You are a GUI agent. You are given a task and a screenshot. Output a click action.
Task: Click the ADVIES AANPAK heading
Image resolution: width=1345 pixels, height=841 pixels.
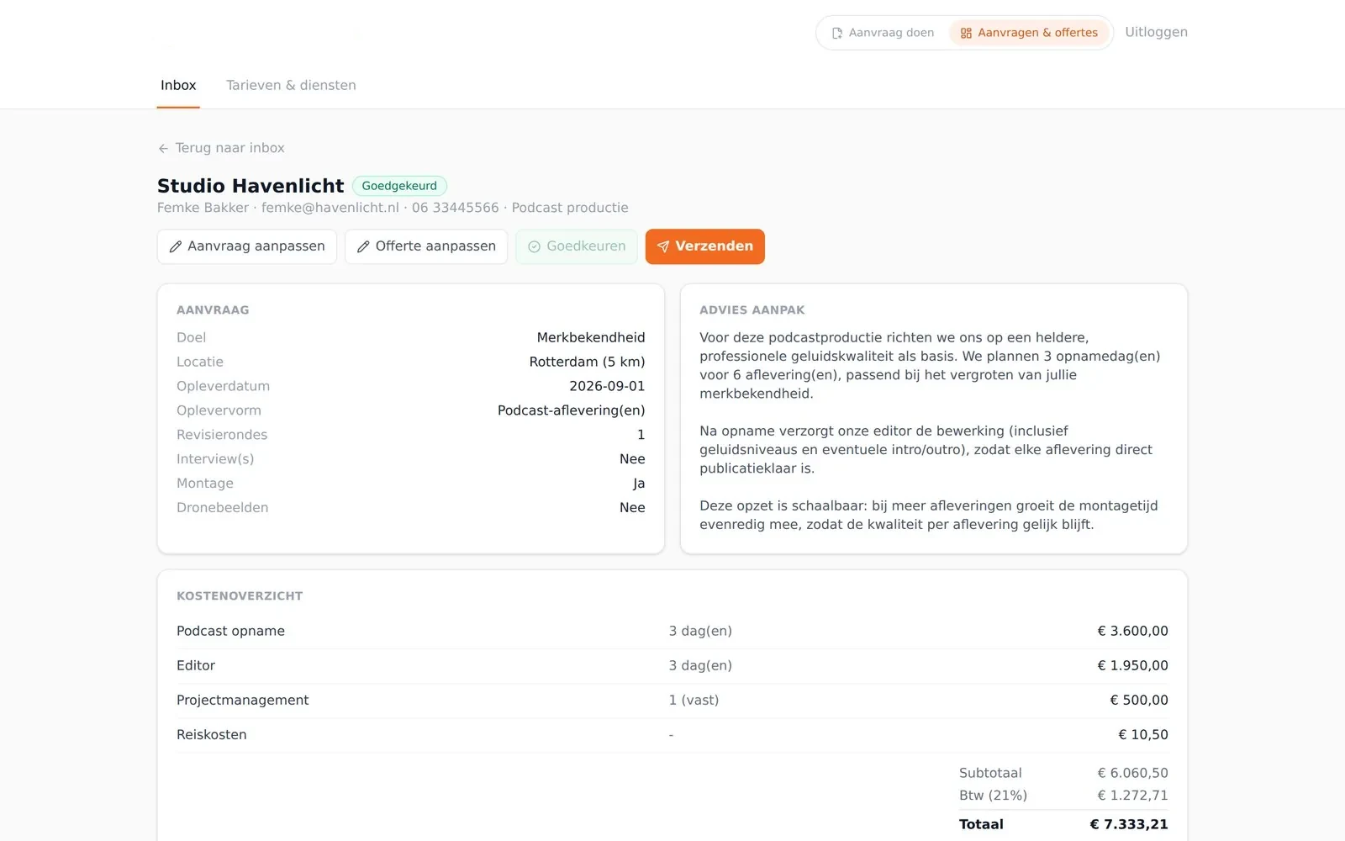(752, 310)
